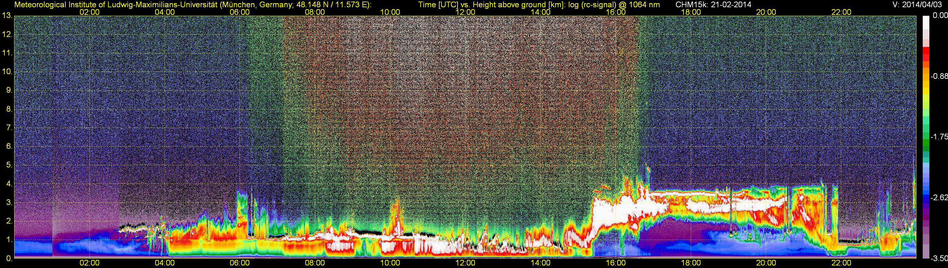Click the 5 km height axis label
The height and width of the screenshot is (268, 948).
tap(9, 165)
